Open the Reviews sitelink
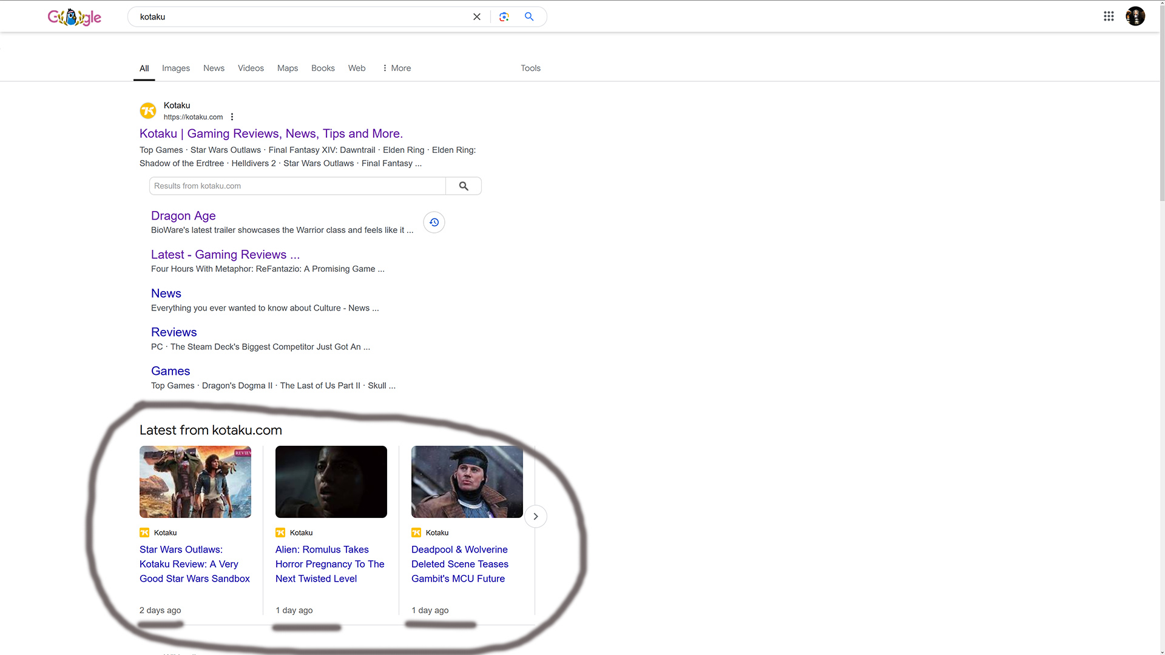 pos(174,332)
